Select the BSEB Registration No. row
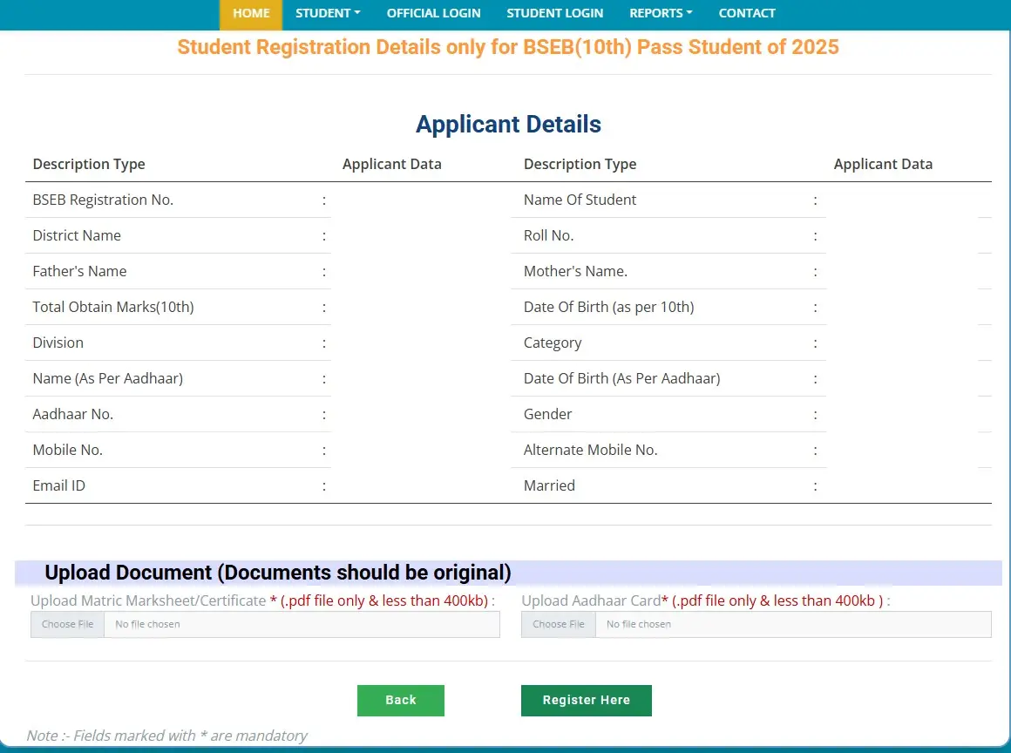Image resolution: width=1011 pixels, height=753 pixels. tap(103, 200)
